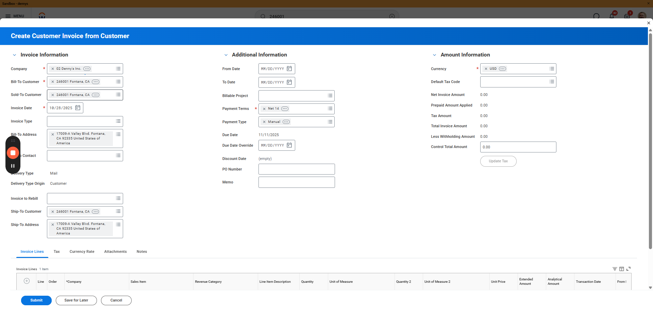
Task: Submit the customer invoice
Action: tap(36, 300)
